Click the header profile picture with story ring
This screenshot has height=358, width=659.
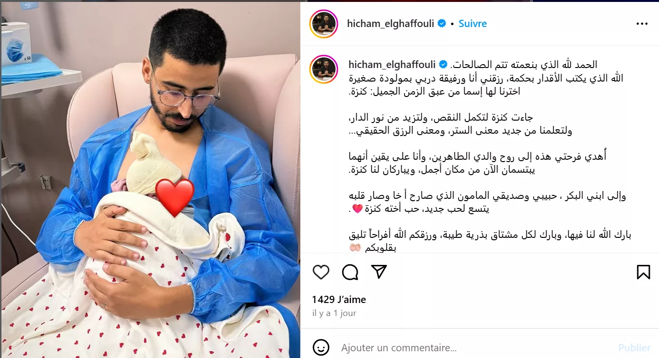click(323, 23)
